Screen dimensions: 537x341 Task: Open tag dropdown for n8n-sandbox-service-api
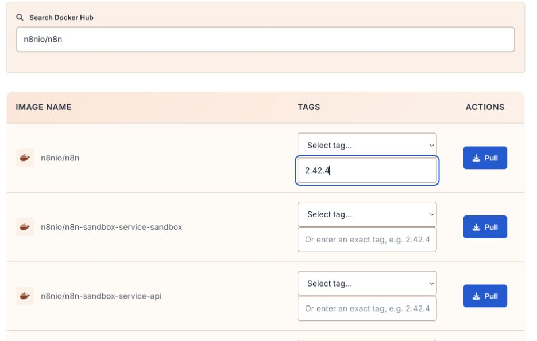coord(367,283)
